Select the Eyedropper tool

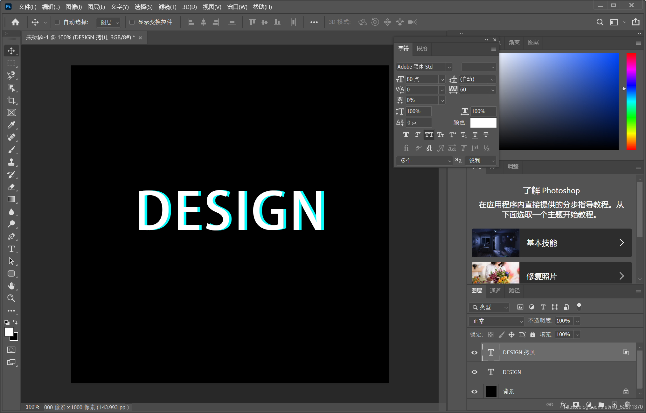(x=11, y=125)
